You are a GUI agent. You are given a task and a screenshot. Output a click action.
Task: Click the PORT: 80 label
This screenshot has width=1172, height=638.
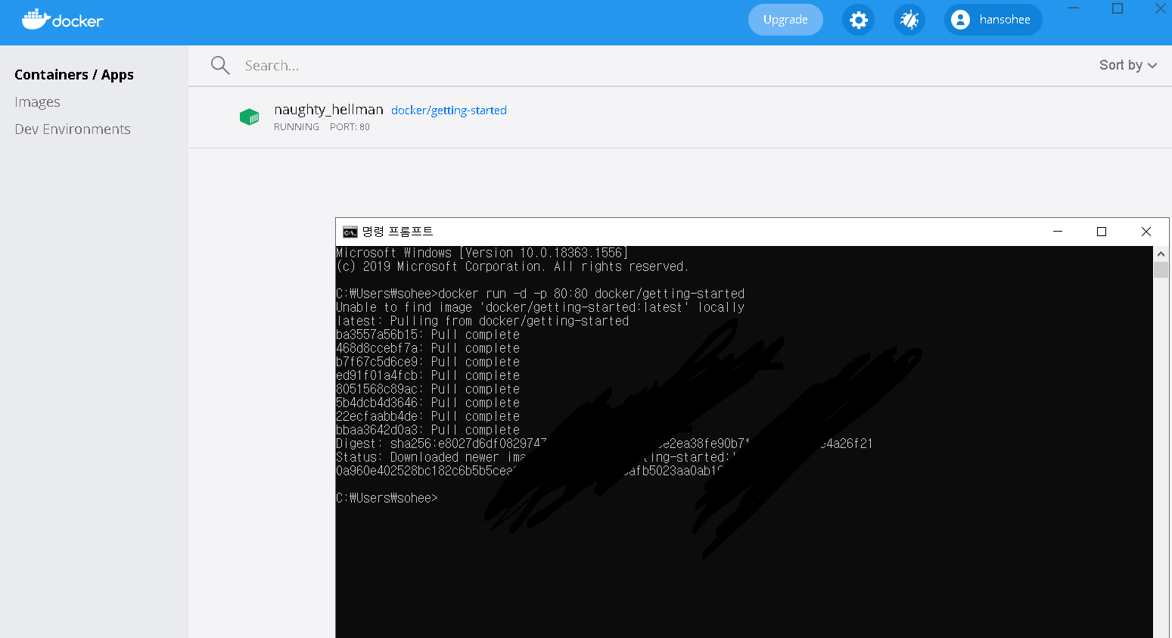tap(350, 127)
